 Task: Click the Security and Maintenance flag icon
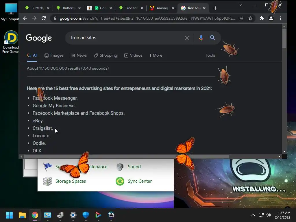click(48, 167)
